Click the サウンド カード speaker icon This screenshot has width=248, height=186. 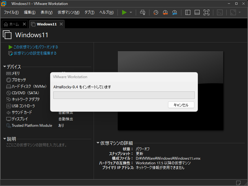point(9,113)
